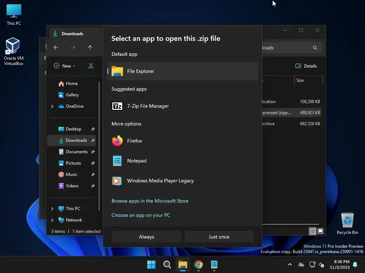365x273 pixels.
Task: Open Pictures quick access folder
Action: tap(73, 163)
